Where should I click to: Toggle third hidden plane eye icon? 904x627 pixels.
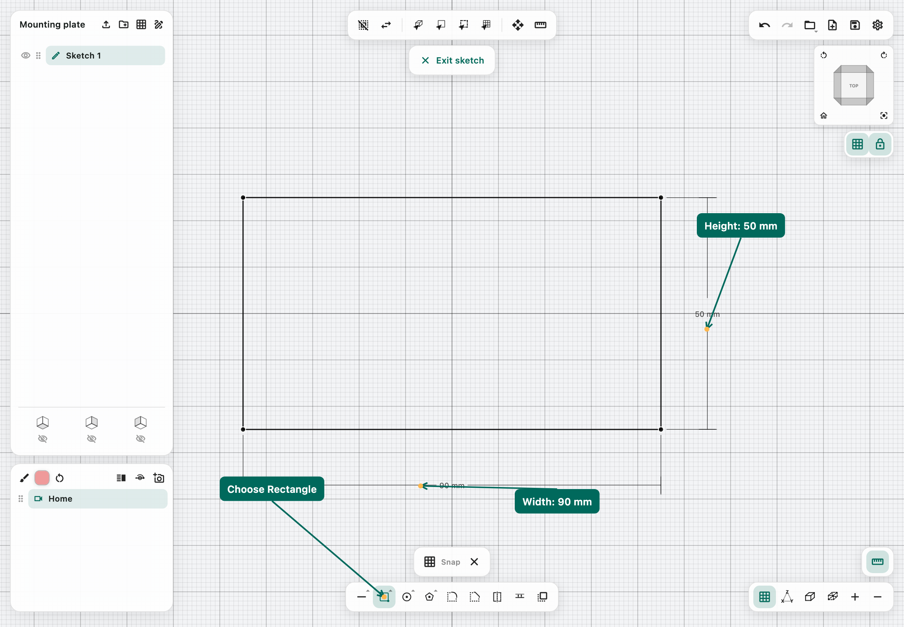141,438
